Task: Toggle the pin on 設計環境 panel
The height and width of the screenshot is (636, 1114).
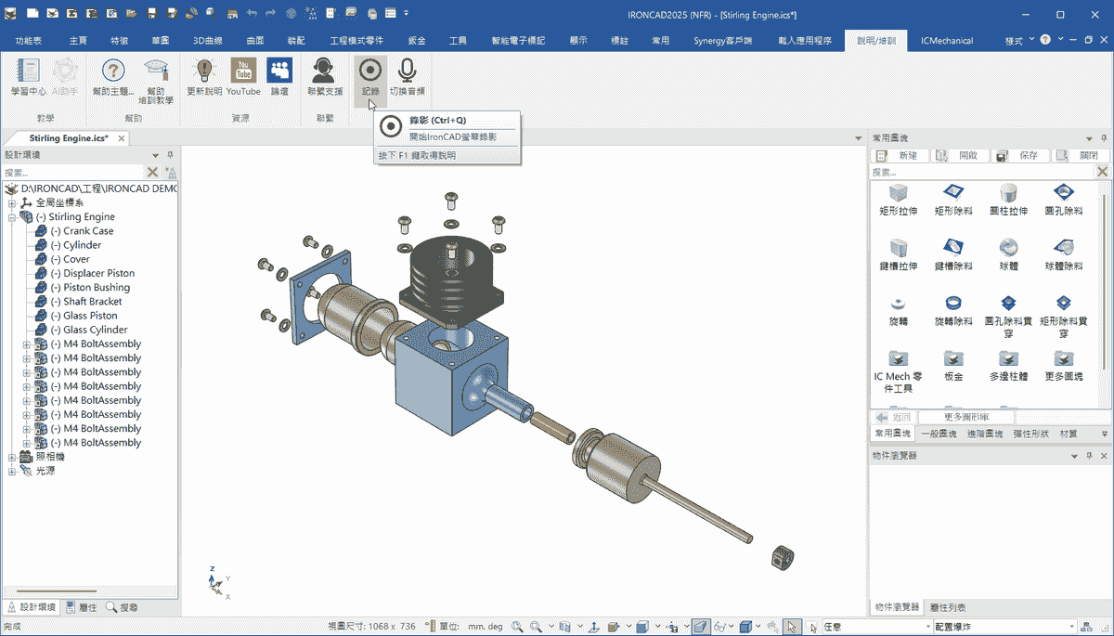Action: point(170,155)
